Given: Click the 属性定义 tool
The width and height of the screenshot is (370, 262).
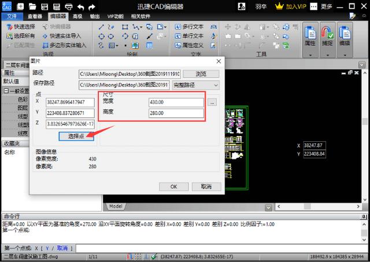Looking at the screenshot, I should (x=189, y=45).
